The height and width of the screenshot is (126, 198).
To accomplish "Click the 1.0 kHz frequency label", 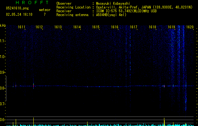I will coord(3,57).
